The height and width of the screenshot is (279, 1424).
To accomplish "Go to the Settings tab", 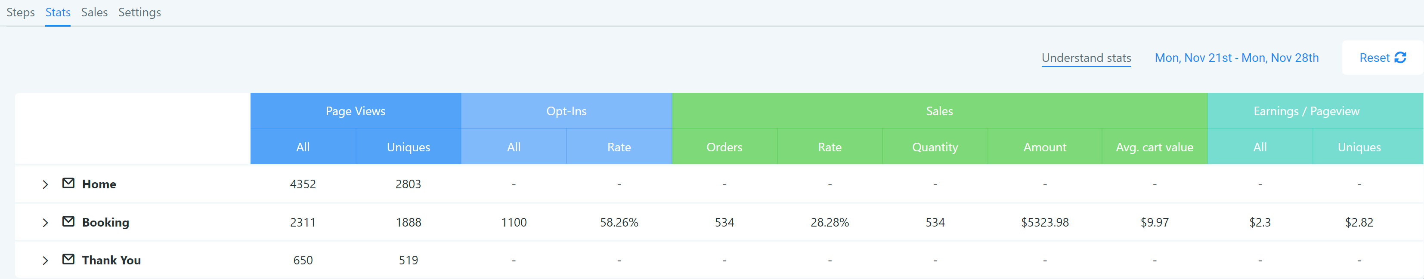I will coord(139,12).
